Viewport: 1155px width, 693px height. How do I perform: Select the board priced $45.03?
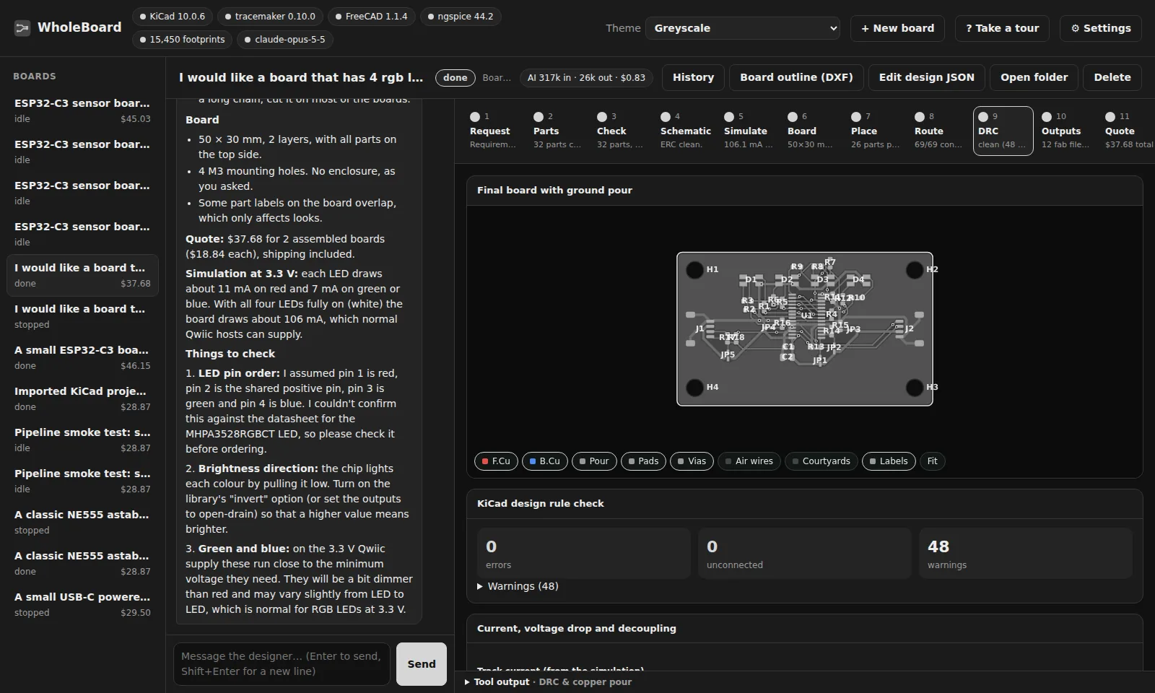82,111
